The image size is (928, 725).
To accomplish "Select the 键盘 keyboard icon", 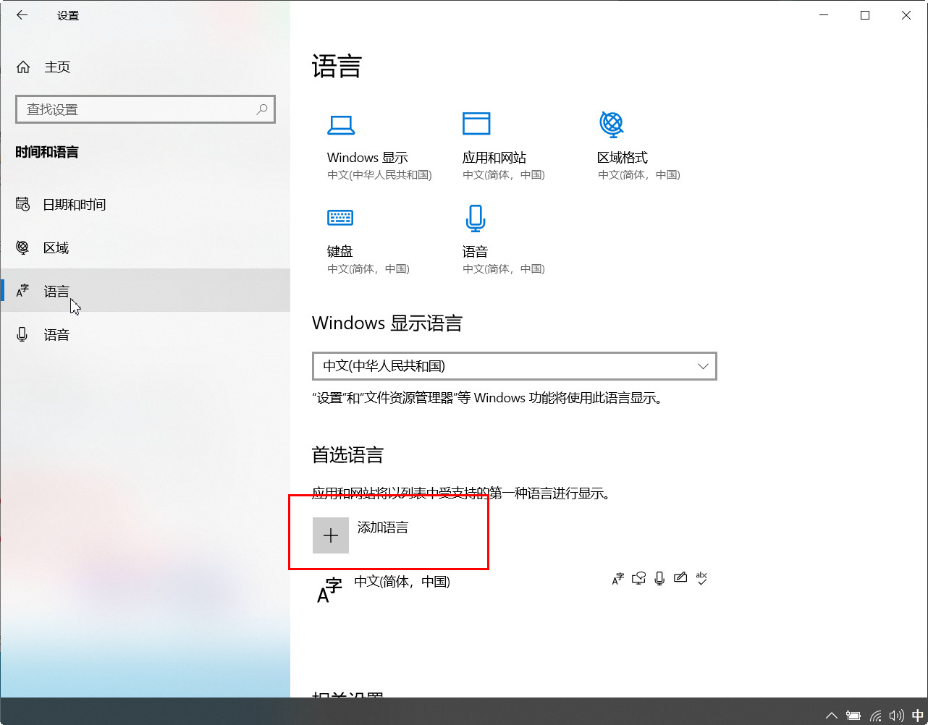I will [339, 217].
